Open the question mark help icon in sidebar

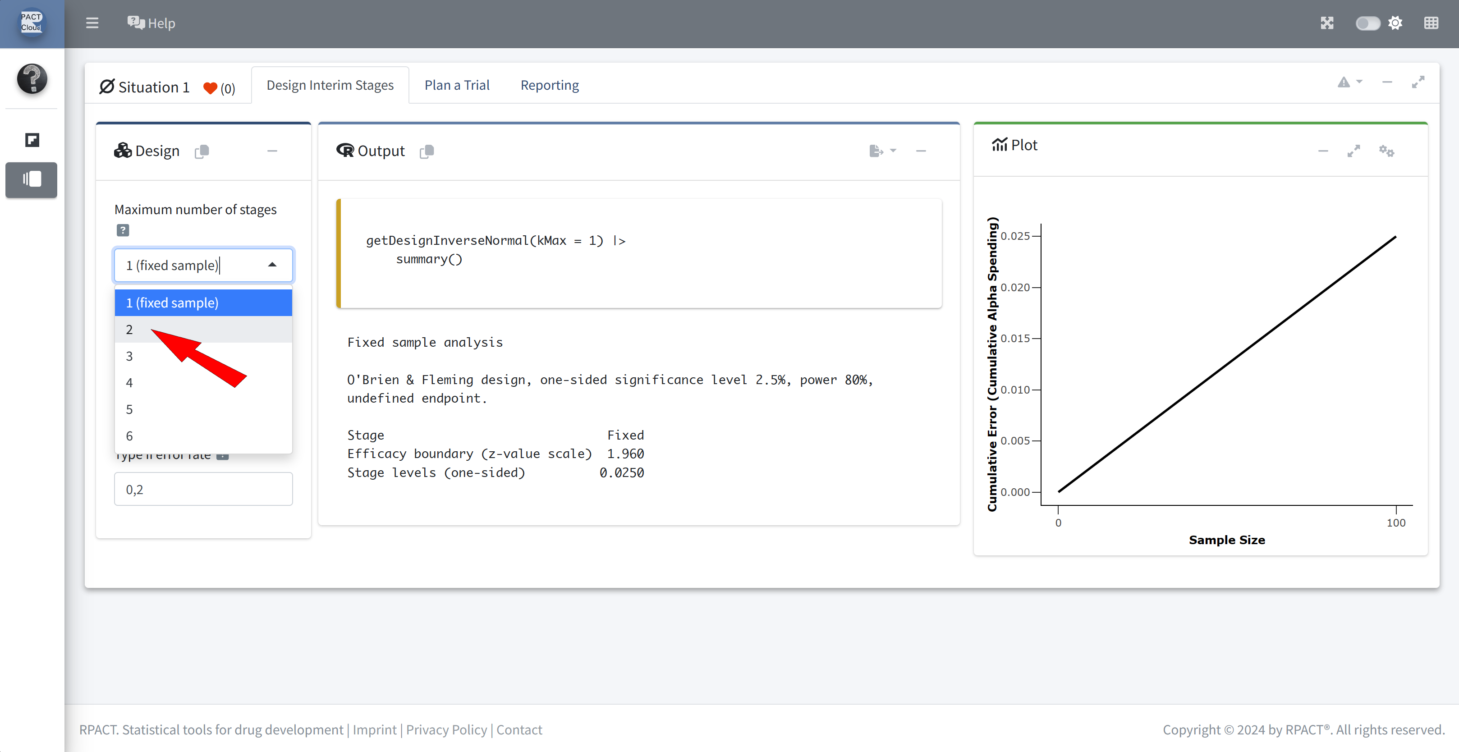click(x=32, y=79)
